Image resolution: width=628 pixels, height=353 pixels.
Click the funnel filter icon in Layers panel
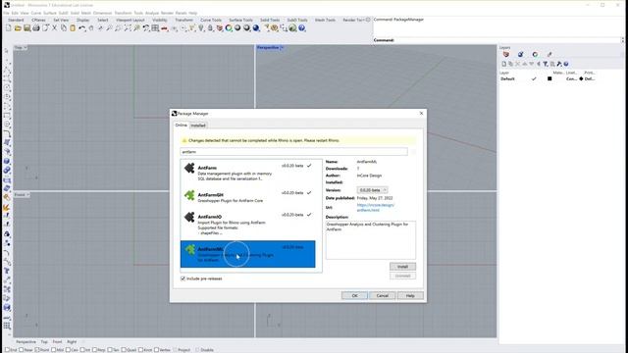tap(546, 64)
